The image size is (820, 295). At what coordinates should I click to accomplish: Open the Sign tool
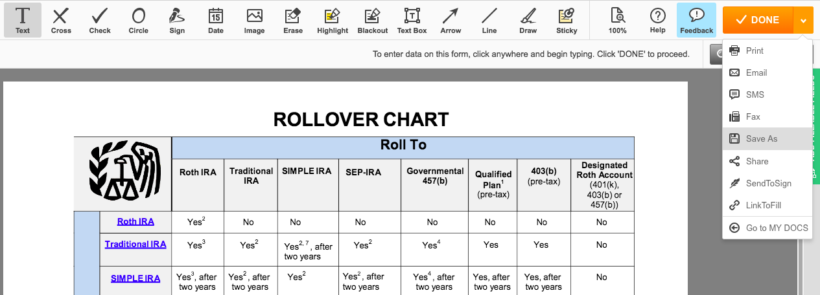coord(177,20)
